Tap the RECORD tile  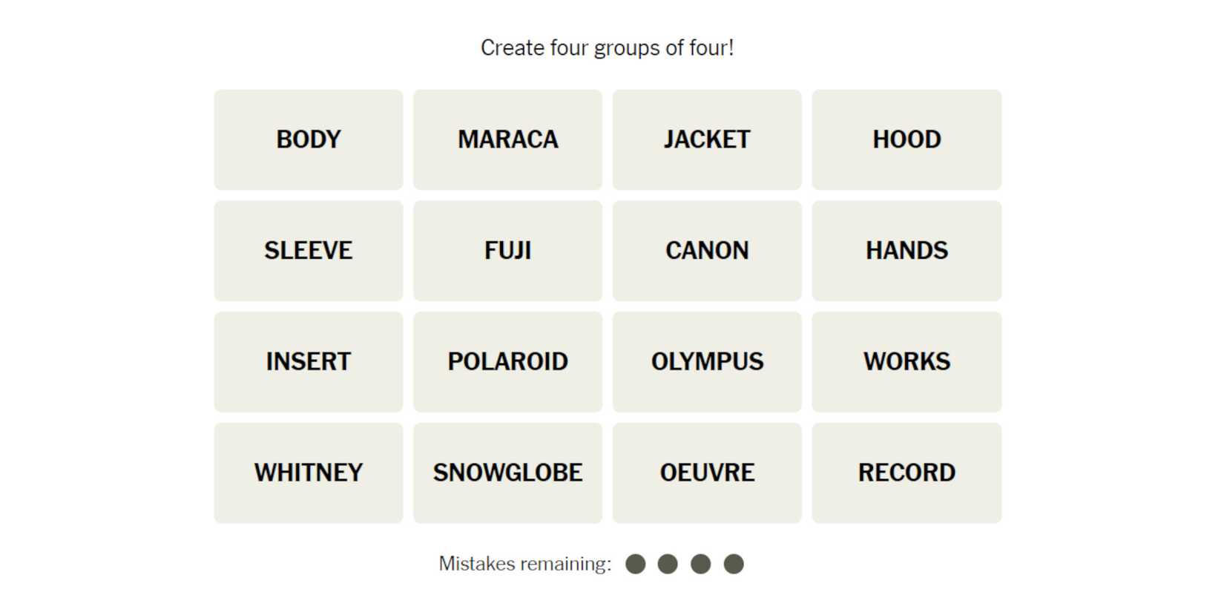[907, 473]
